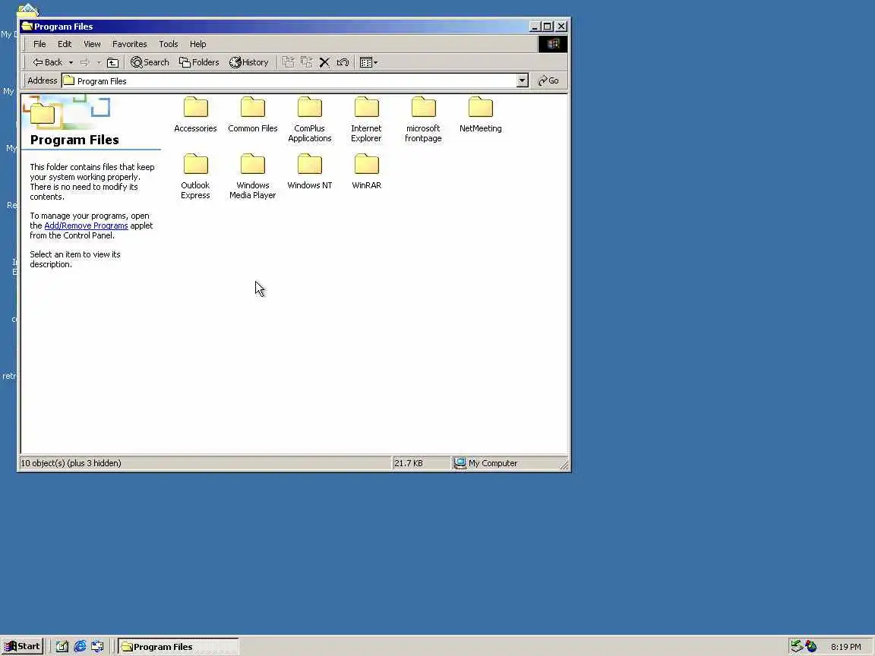
Task: Click the Start button
Action: 22,647
